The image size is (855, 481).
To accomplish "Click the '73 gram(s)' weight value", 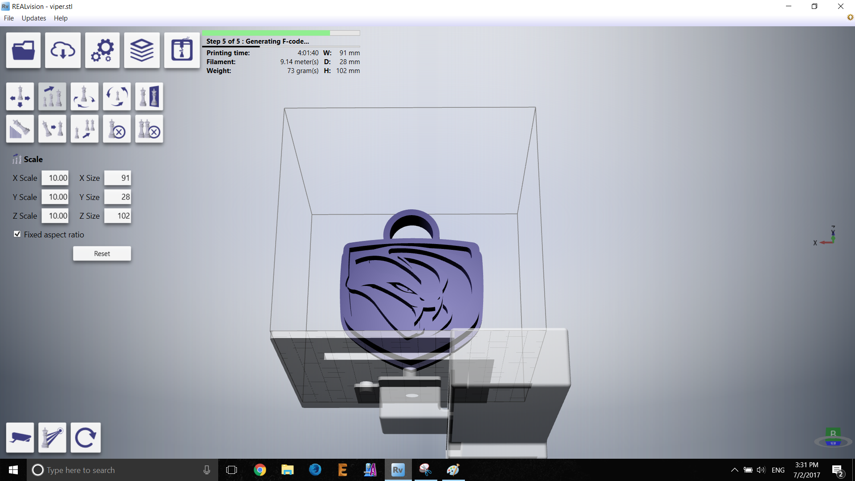I will click(303, 71).
